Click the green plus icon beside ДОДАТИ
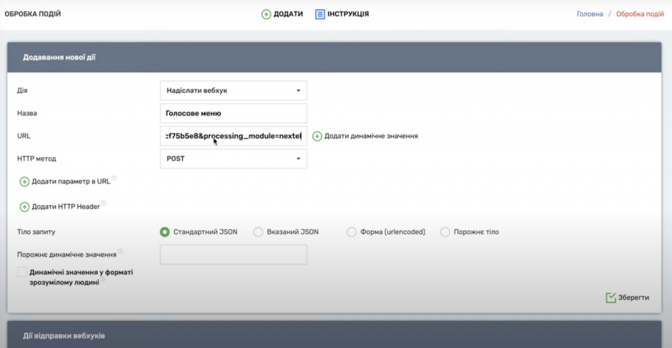Image resolution: width=672 pixels, height=348 pixels. pos(266,14)
